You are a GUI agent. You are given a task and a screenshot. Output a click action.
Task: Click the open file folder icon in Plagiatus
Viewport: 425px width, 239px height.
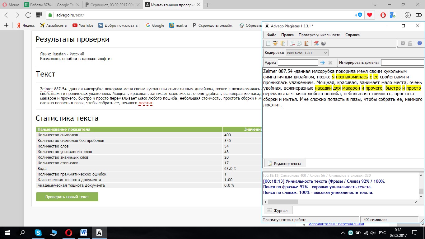(283, 43)
